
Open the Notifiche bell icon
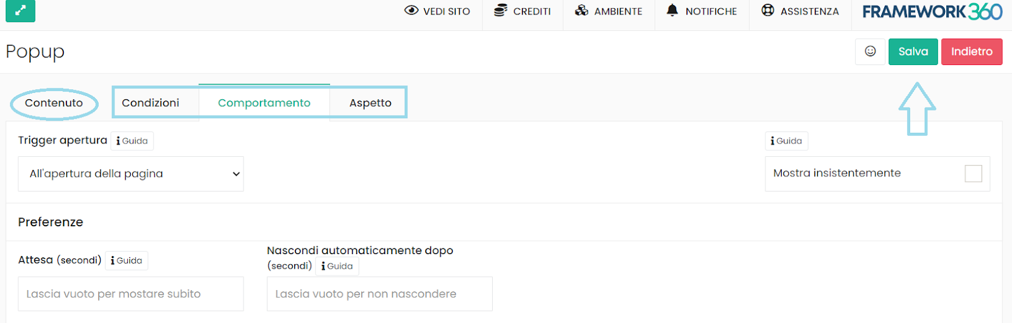[672, 10]
